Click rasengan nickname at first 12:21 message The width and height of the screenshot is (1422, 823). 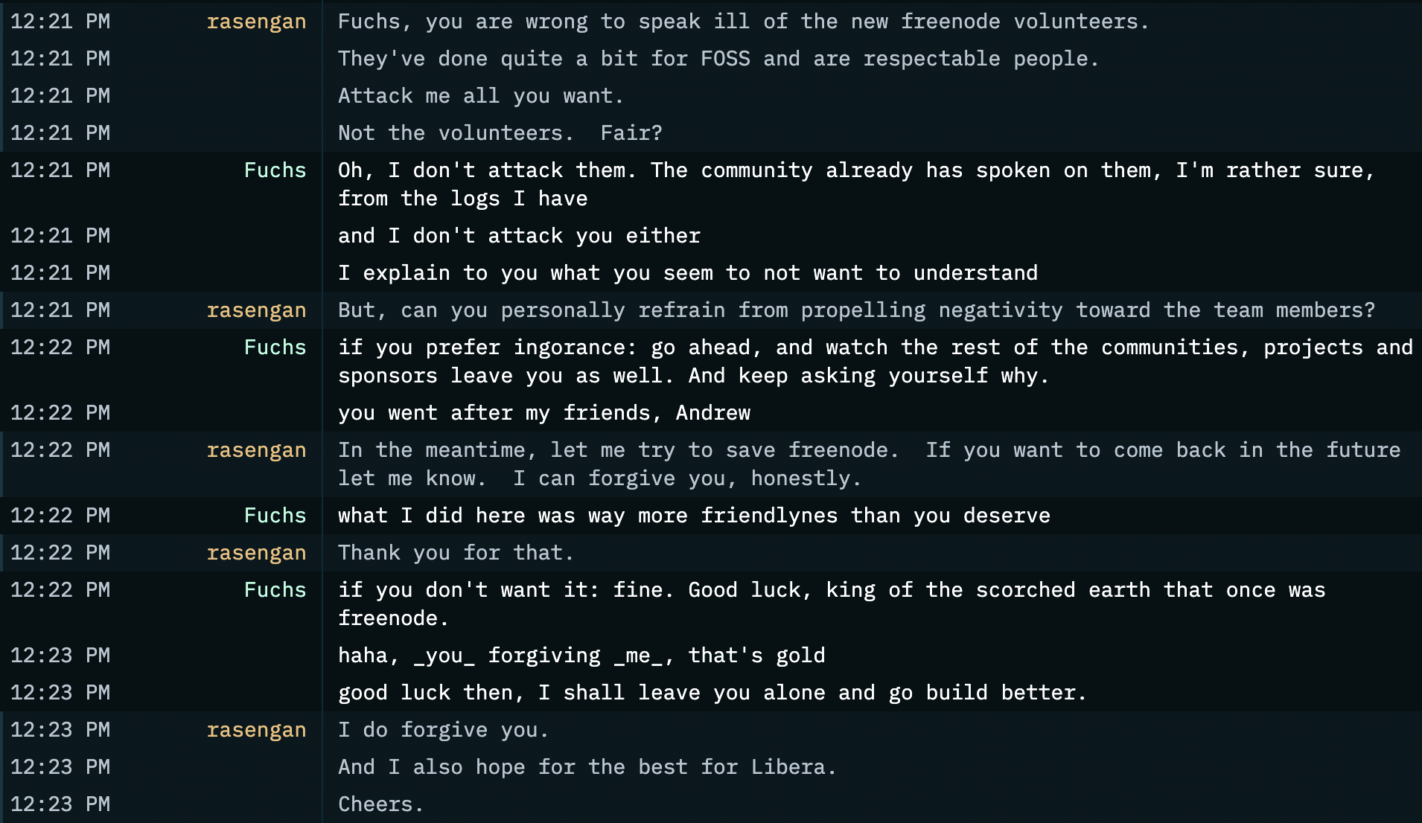[x=256, y=22]
